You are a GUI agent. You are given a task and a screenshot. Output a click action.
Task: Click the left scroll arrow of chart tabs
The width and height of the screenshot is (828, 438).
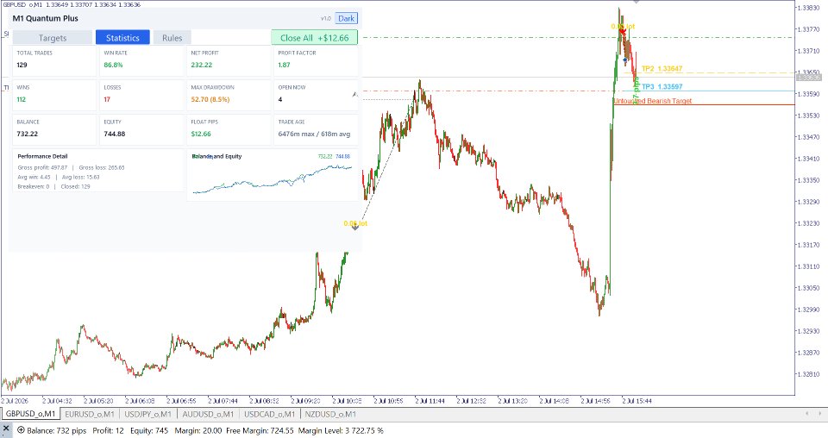point(806,414)
